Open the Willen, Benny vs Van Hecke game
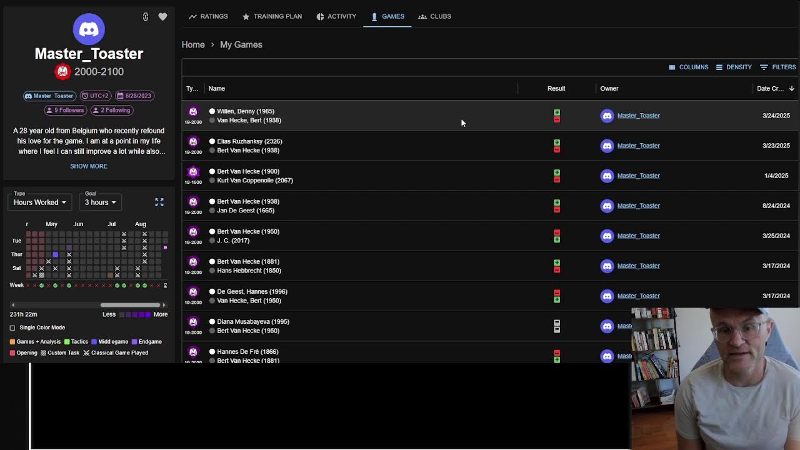 click(x=249, y=116)
